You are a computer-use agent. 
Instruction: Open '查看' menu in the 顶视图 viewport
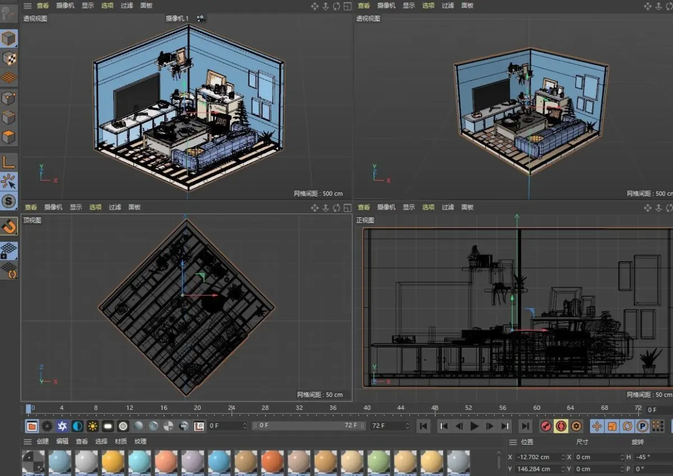(31, 207)
